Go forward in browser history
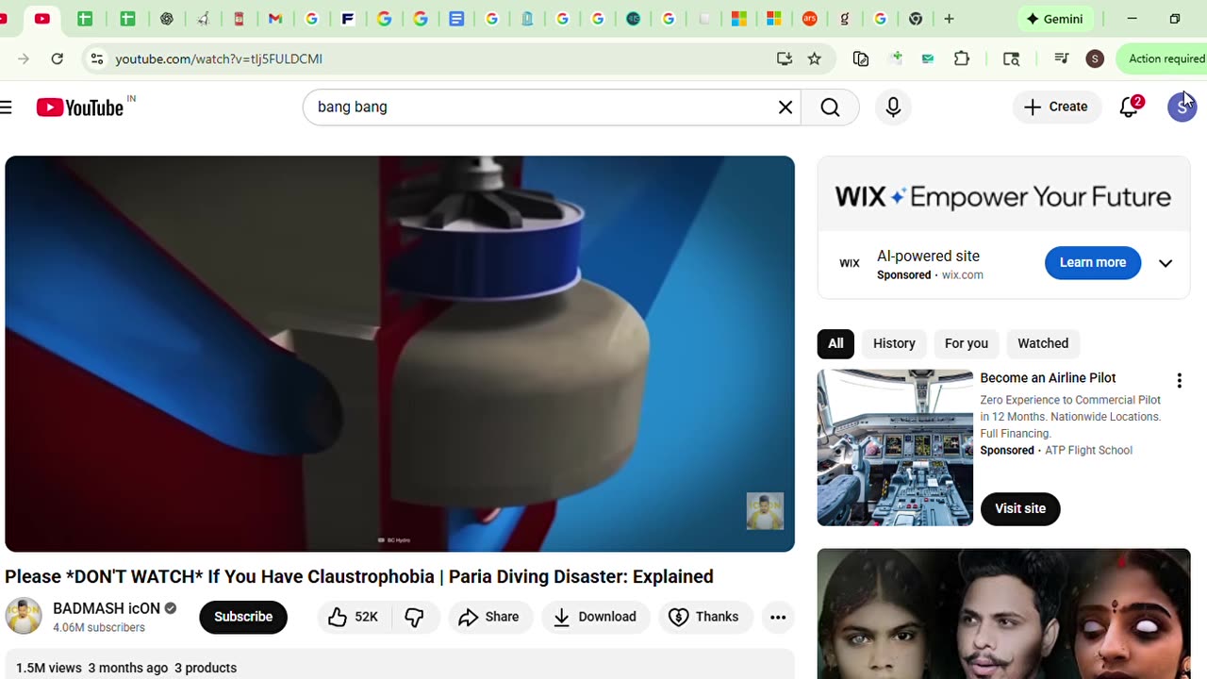The width and height of the screenshot is (1207, 679). 24,58
